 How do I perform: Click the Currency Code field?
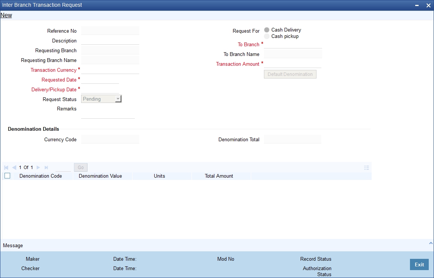pyautogui.click(x=110, y=139)
